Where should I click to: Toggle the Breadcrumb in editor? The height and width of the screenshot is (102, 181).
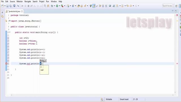pos(91,6)
